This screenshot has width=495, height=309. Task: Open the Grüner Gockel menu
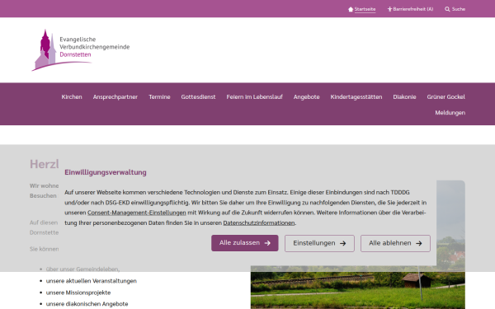445,96
